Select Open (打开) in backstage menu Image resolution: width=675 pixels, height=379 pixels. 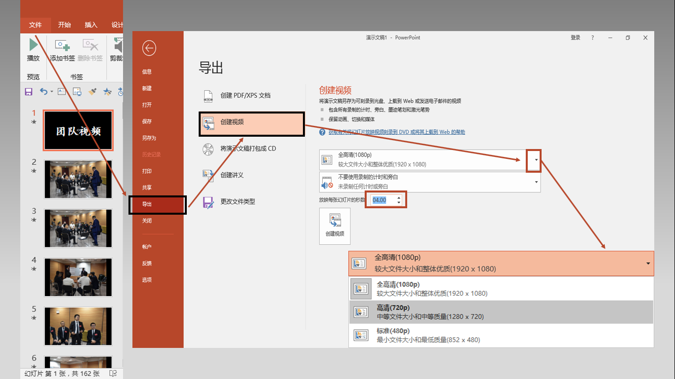click(x=147, y=105)
